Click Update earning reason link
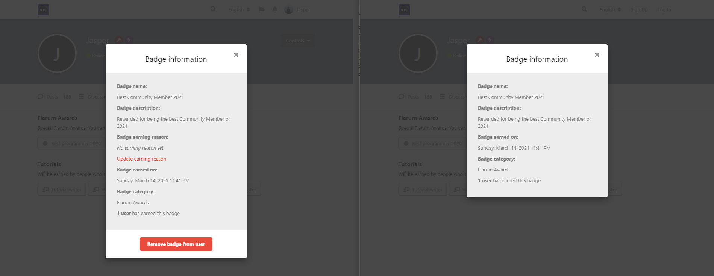 tap(141, 159)
